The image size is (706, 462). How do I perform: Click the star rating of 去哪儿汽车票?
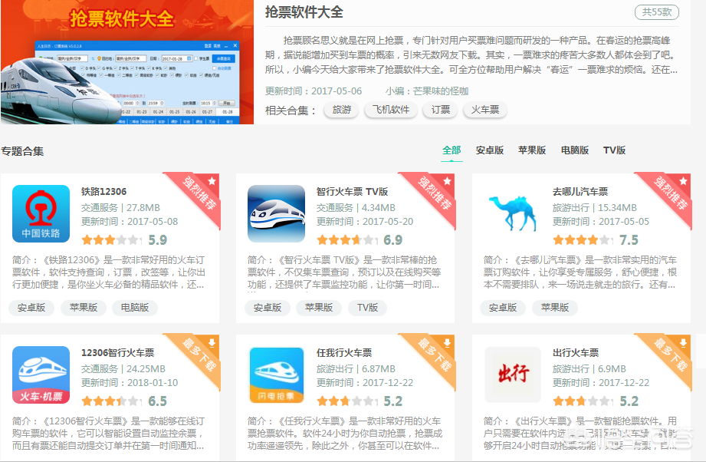coord(583,239)
